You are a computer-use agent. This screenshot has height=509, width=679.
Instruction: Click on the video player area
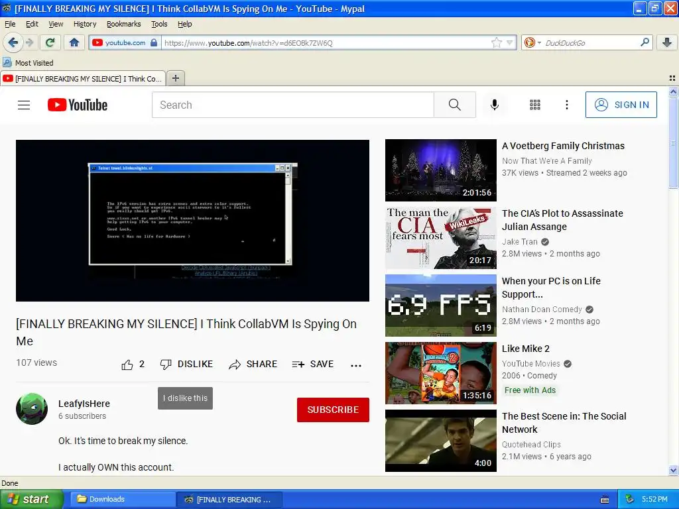193,220
